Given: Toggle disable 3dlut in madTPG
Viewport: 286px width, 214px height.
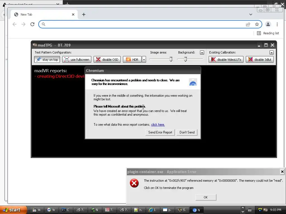Looking at the screenshot, I should click(260, 60).
